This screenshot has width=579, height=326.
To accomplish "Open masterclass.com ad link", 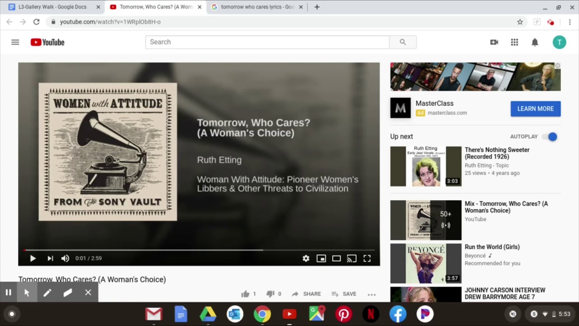I will [x=447, y=113].
